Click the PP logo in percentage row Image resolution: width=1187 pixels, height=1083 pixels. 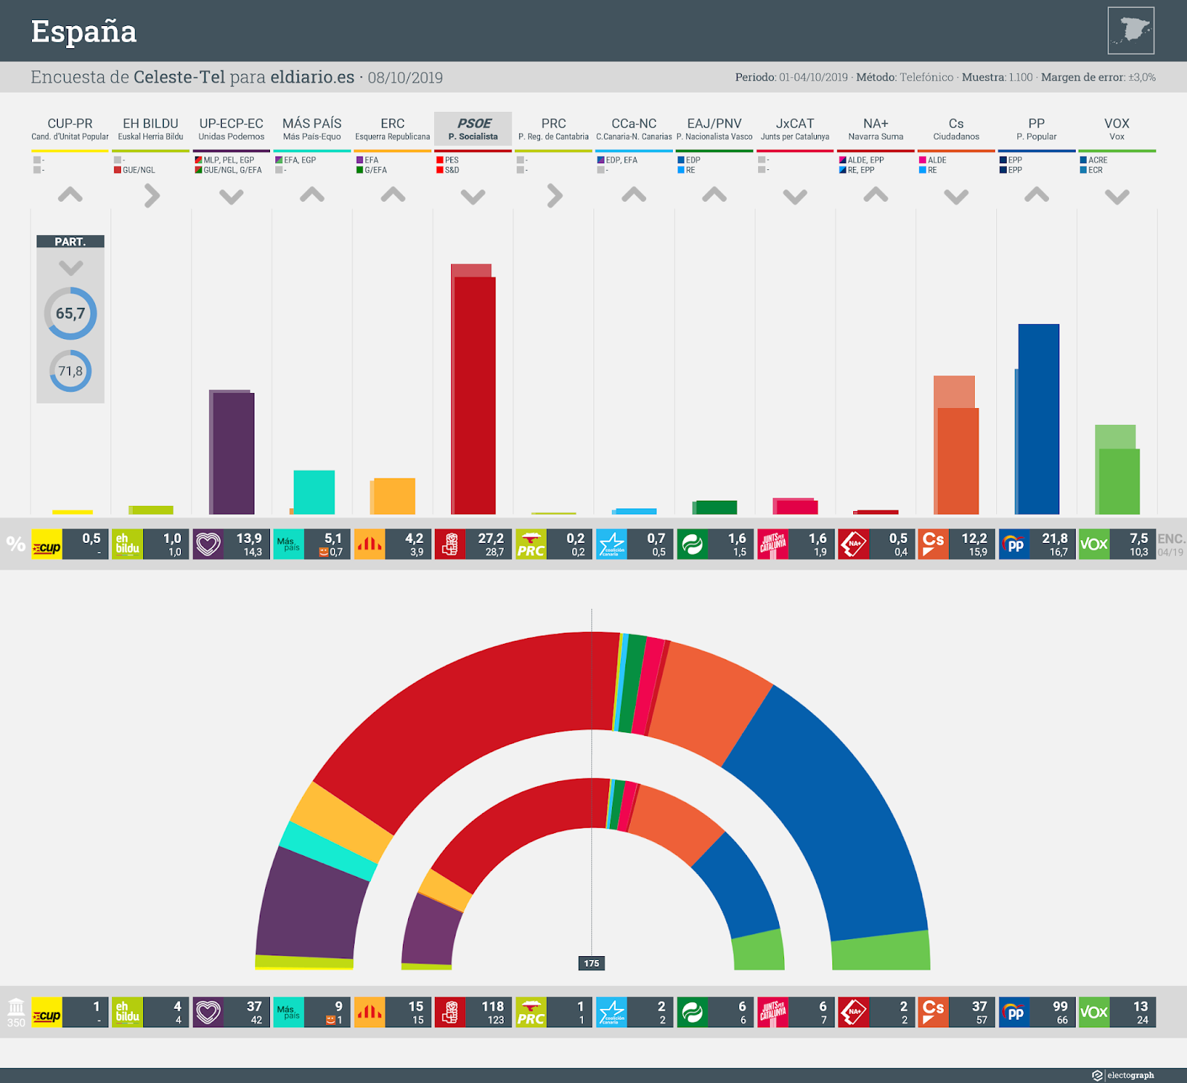(x=1014, y=544)
